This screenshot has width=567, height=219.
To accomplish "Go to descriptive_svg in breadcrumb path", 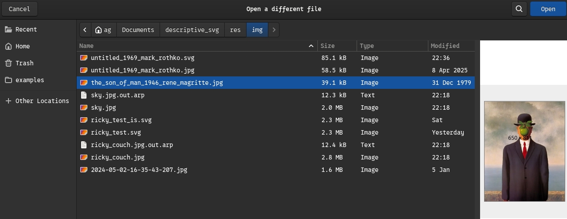I will coord(192,30).
